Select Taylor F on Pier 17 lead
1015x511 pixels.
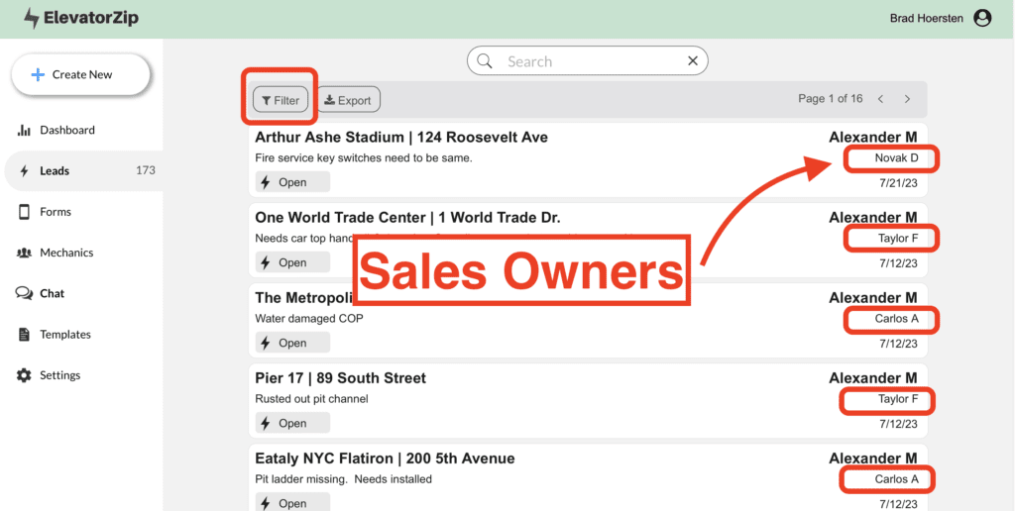tap(898, 398)
